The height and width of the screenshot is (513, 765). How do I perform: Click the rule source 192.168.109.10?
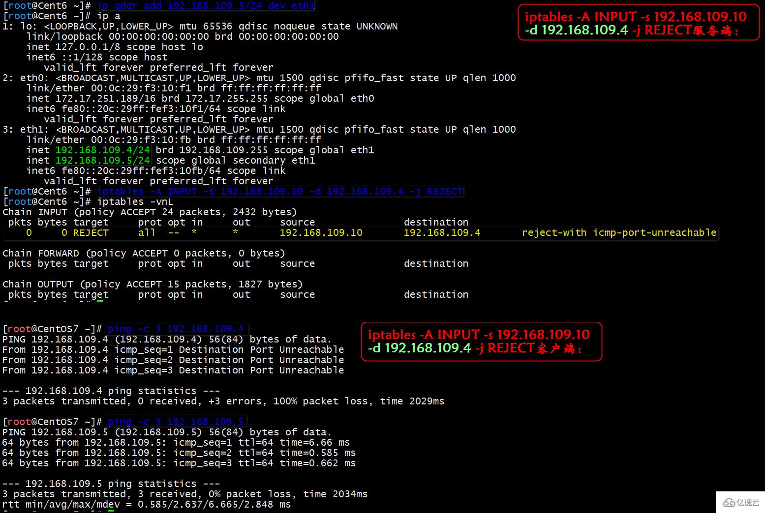(x=321, y=232)
